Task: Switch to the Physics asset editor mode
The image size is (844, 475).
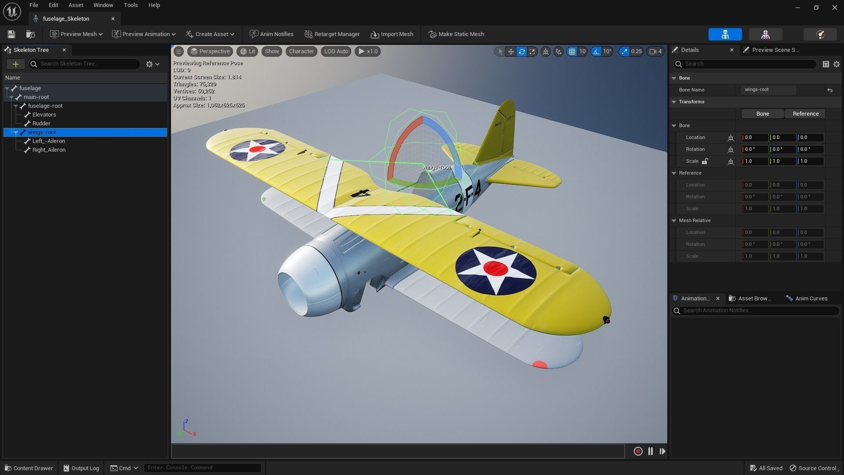Action: (x=820, y=34)
